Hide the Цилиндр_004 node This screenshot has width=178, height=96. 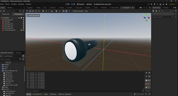tap(23, 28)
